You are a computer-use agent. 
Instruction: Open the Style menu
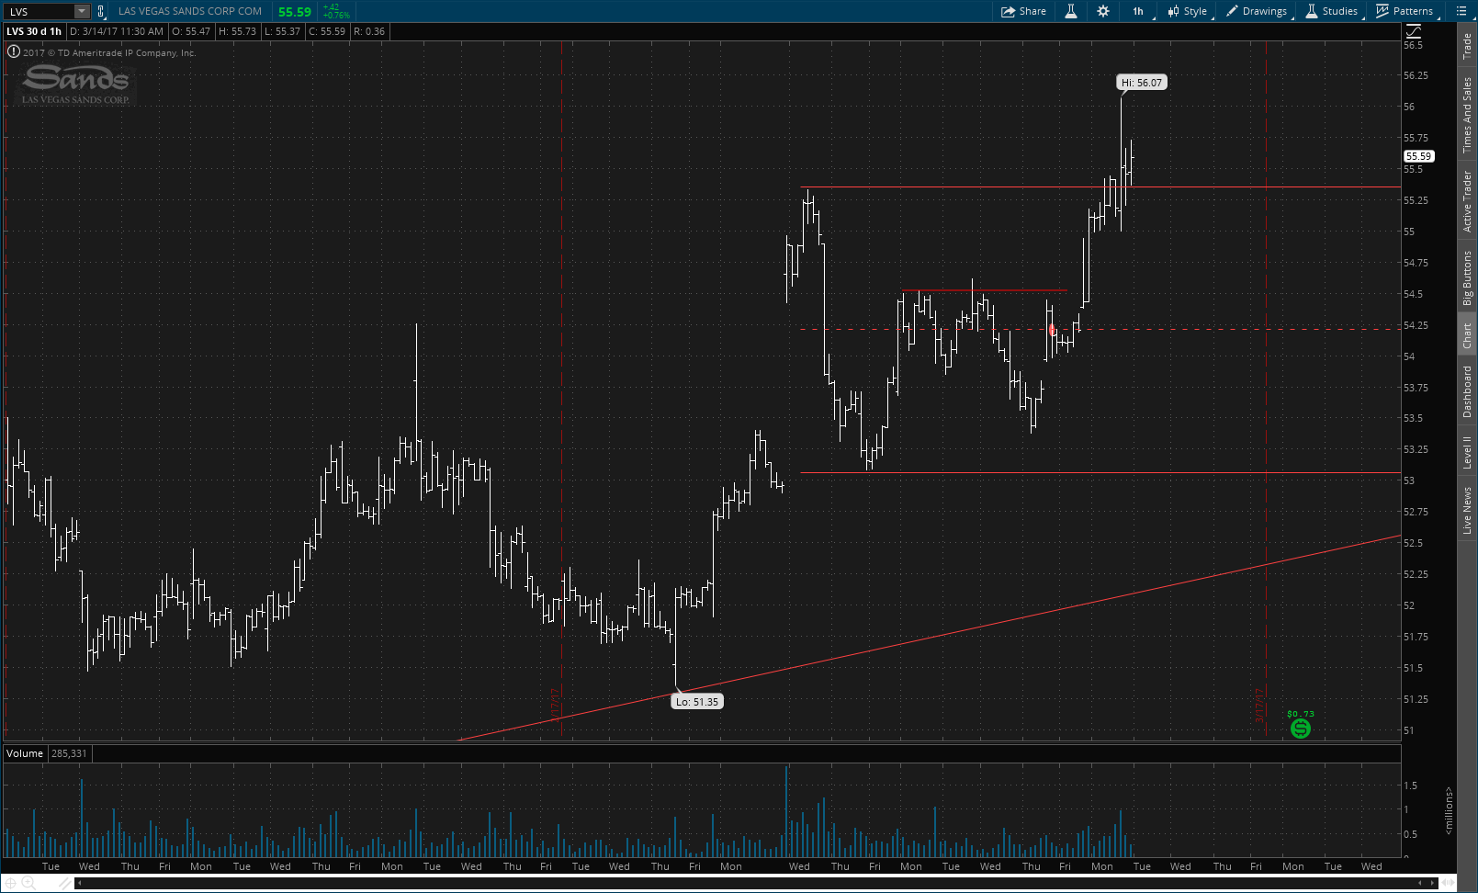point(1188,11)
